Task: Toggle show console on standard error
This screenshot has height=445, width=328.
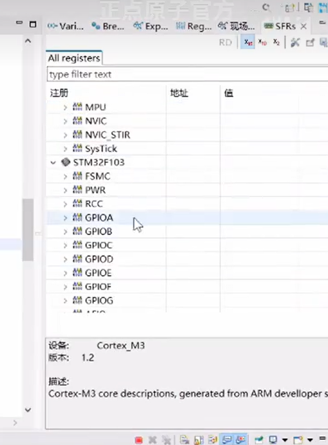Action: click(241, 440)
